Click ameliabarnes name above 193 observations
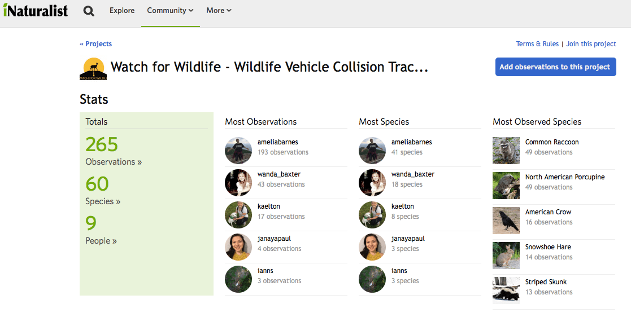Screen dimensions: 631x317 click(278, 142)
